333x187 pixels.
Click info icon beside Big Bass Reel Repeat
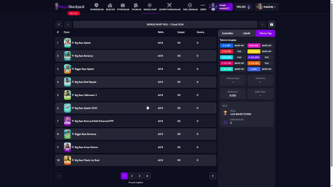click(73, 82)
